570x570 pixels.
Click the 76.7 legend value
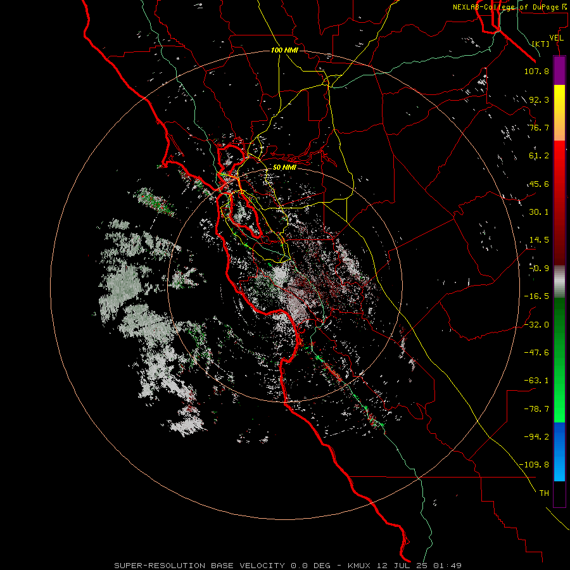tap(539, 127)
